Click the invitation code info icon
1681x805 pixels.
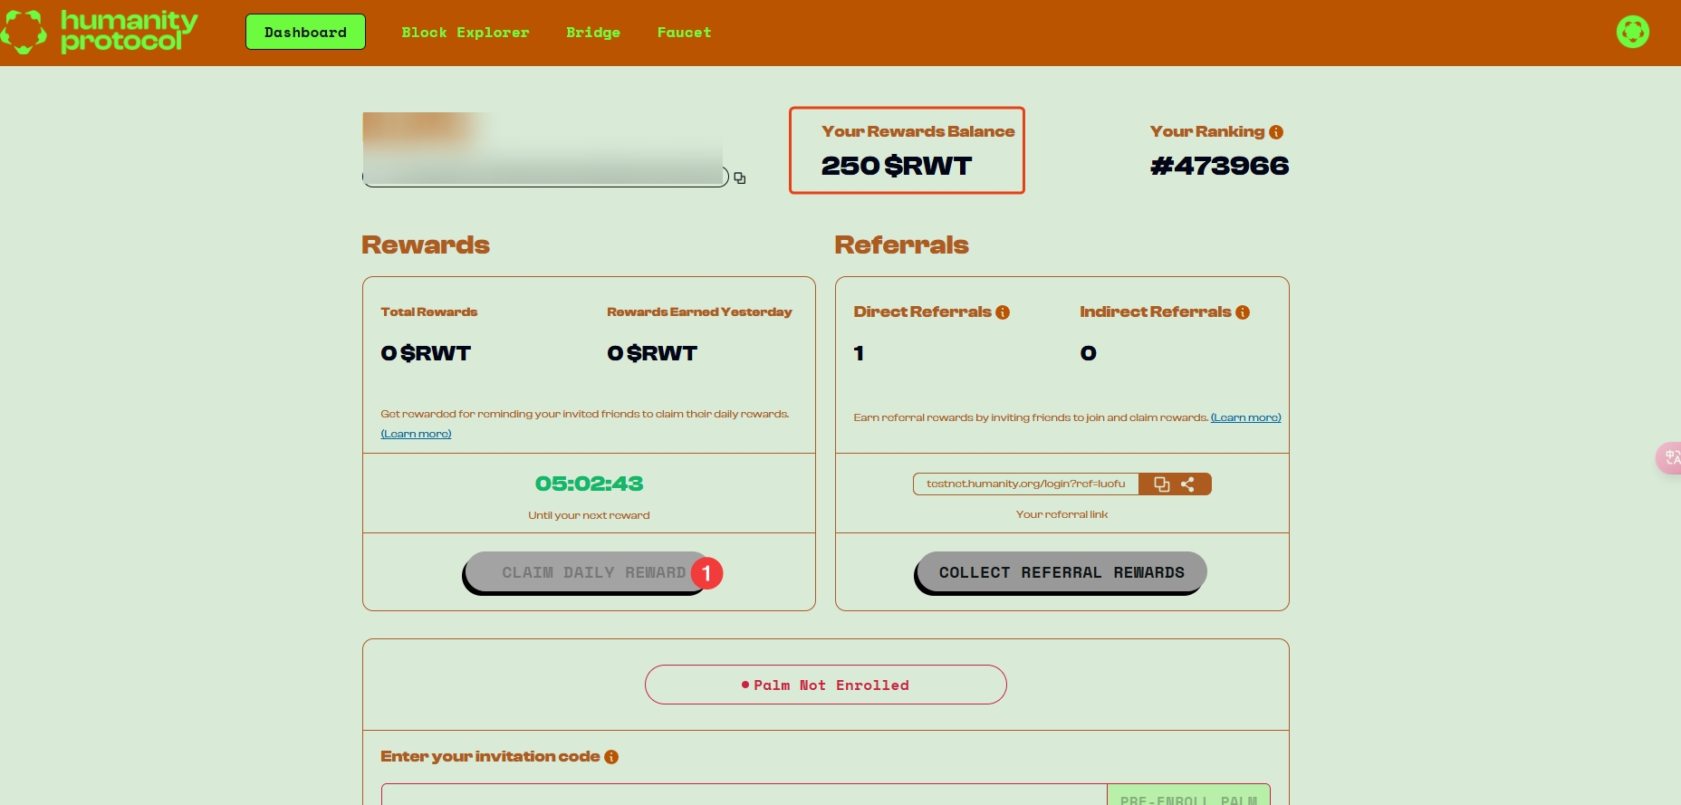(x=611, y=757)
